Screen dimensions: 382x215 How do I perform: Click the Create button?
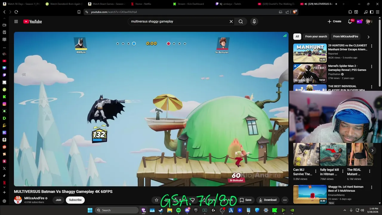click(334, 21)
